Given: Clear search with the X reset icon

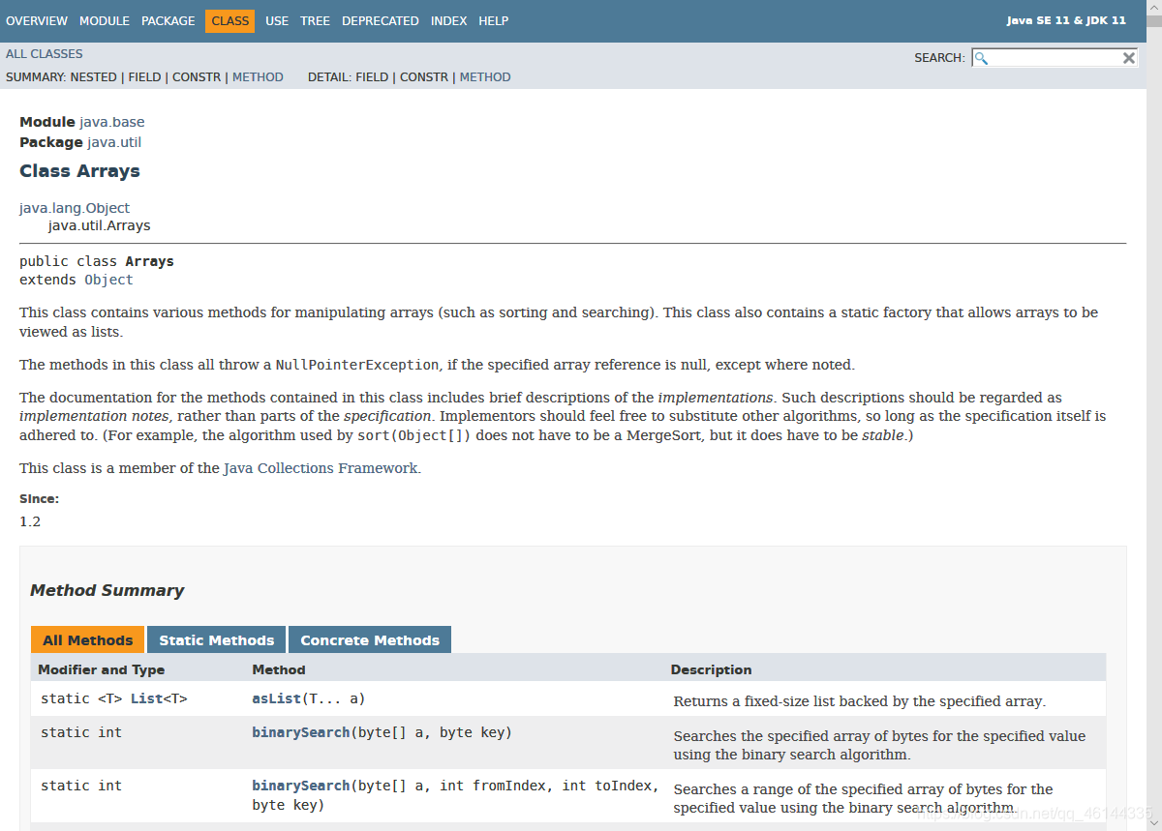Looking at the screenshot, I should (x=1128, y=58).
